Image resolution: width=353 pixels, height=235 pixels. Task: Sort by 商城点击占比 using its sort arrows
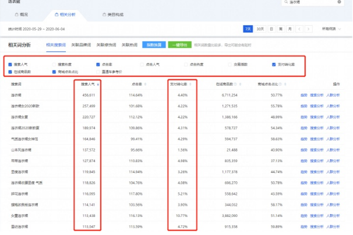pos(285,85)
